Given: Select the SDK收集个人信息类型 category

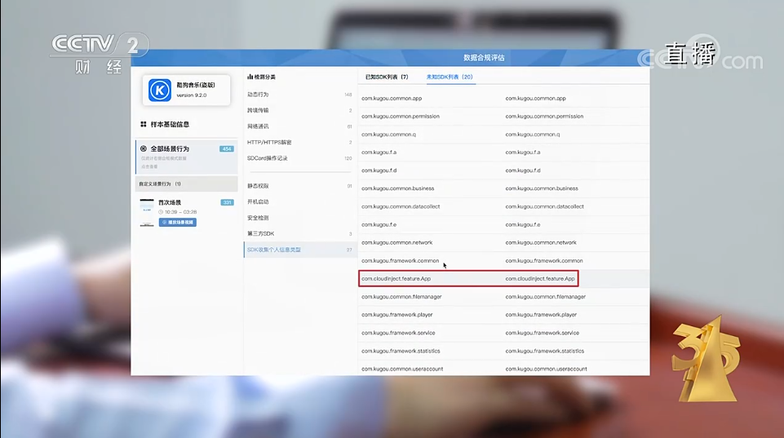Looking at the screenshot, I should (x=274, y=250).
